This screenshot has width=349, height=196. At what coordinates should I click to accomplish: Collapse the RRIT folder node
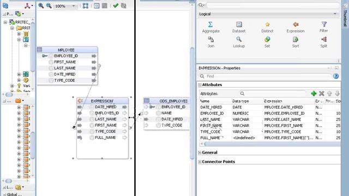(x=12, y=28)
